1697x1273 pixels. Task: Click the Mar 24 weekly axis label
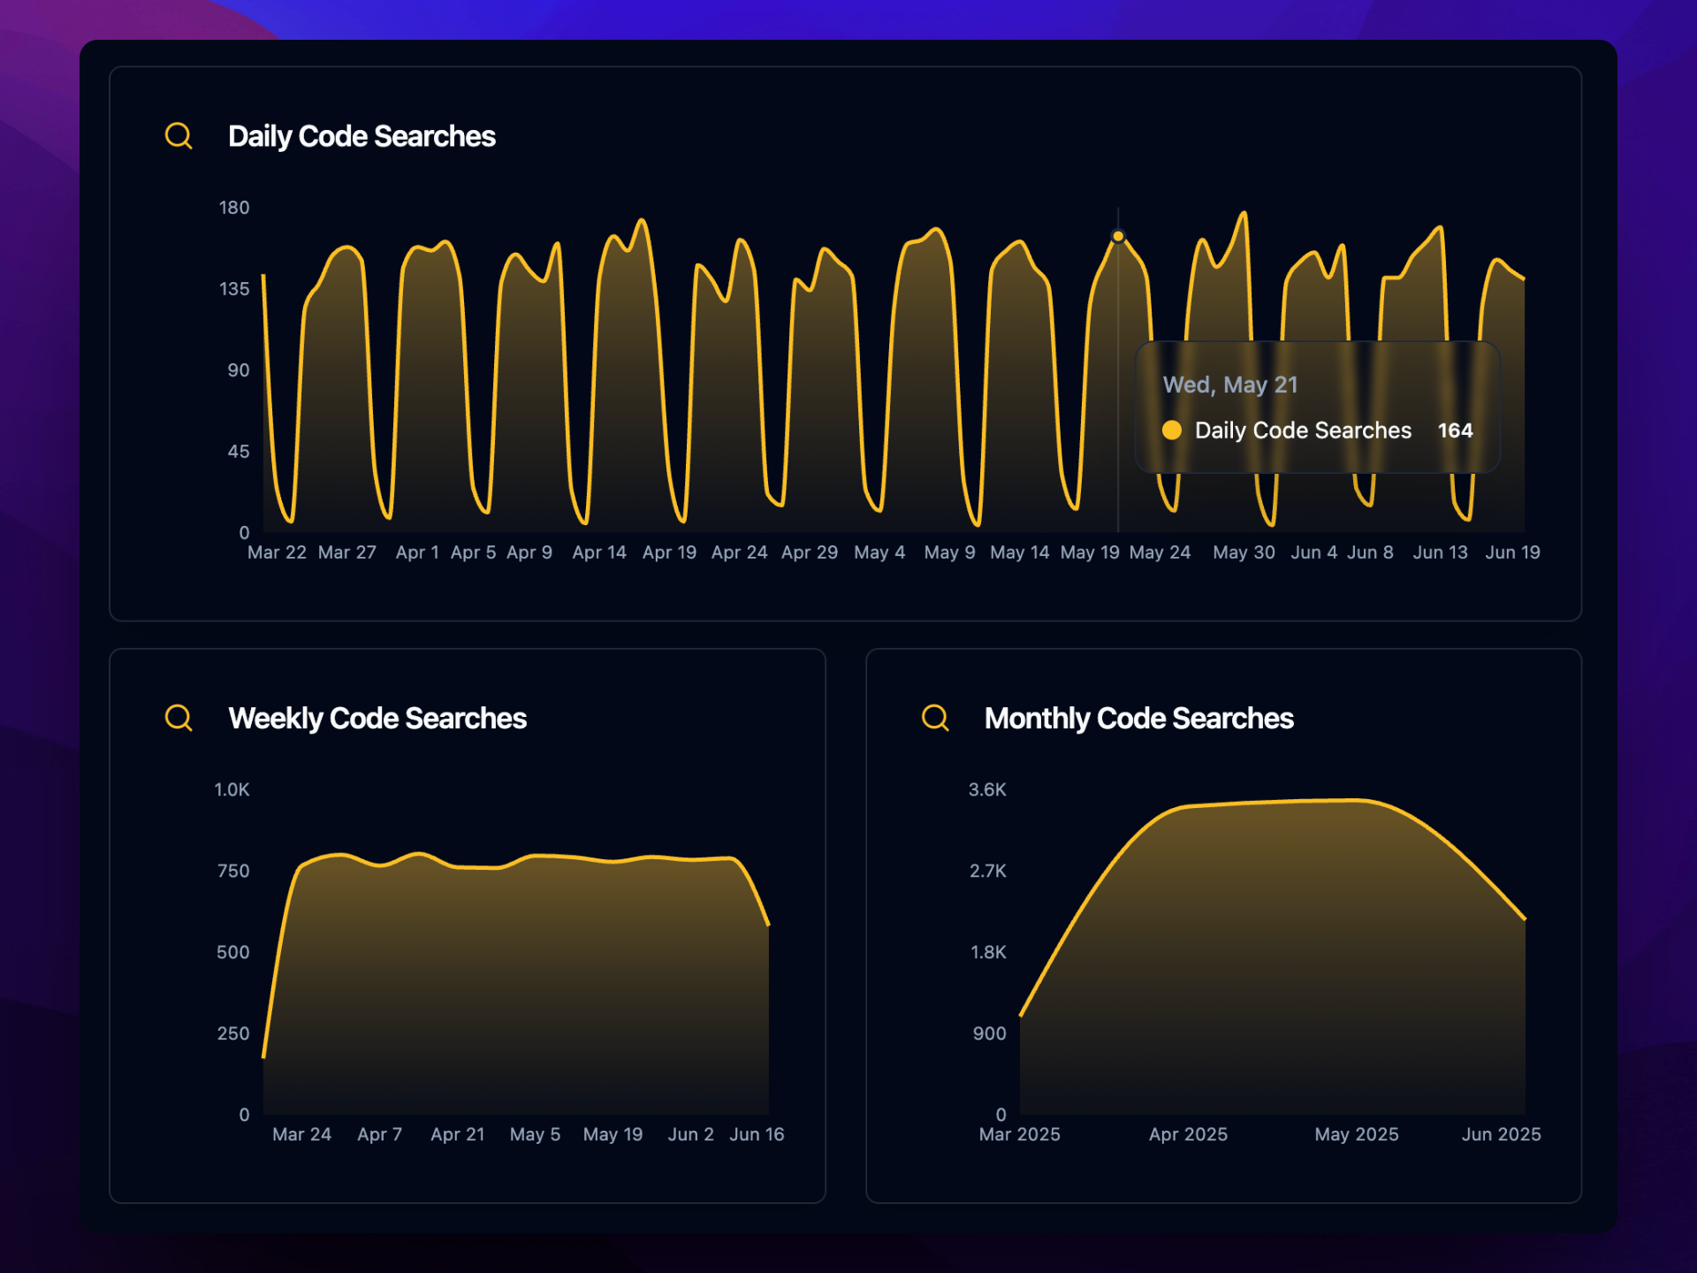301,1134
